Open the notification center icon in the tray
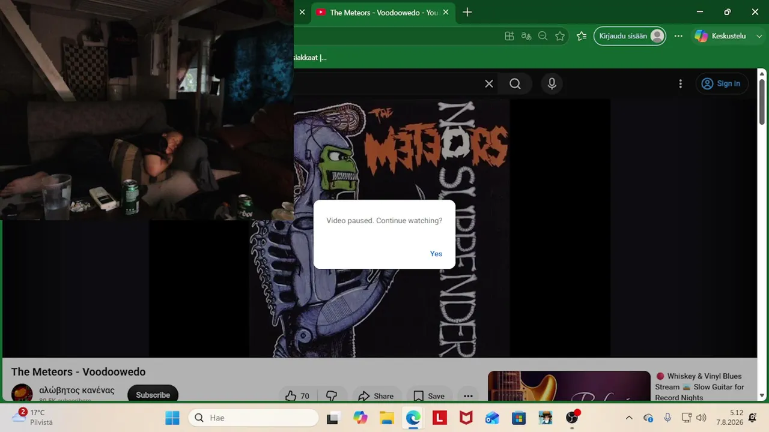 (x=752, y=418)
